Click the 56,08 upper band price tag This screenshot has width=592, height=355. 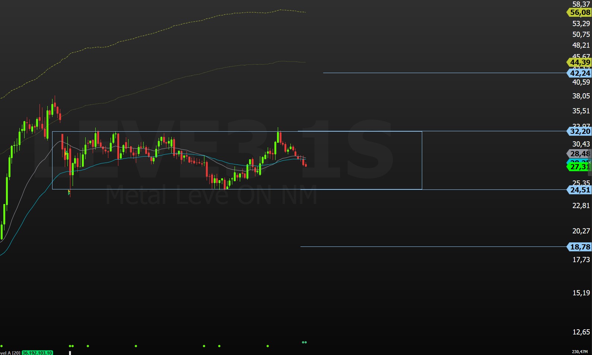point(579,13)
